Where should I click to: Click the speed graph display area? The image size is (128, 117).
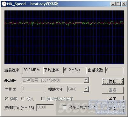tap(64, 37)
